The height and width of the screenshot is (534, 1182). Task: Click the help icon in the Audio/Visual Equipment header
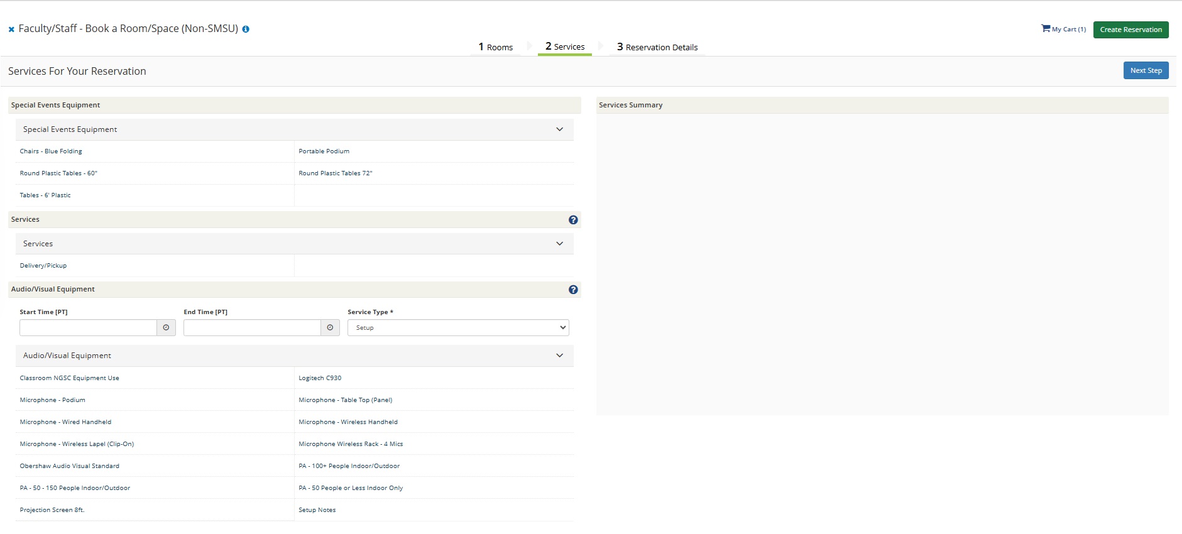point(573,290)
